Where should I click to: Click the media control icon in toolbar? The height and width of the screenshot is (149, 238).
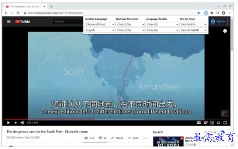pos(217,13)
